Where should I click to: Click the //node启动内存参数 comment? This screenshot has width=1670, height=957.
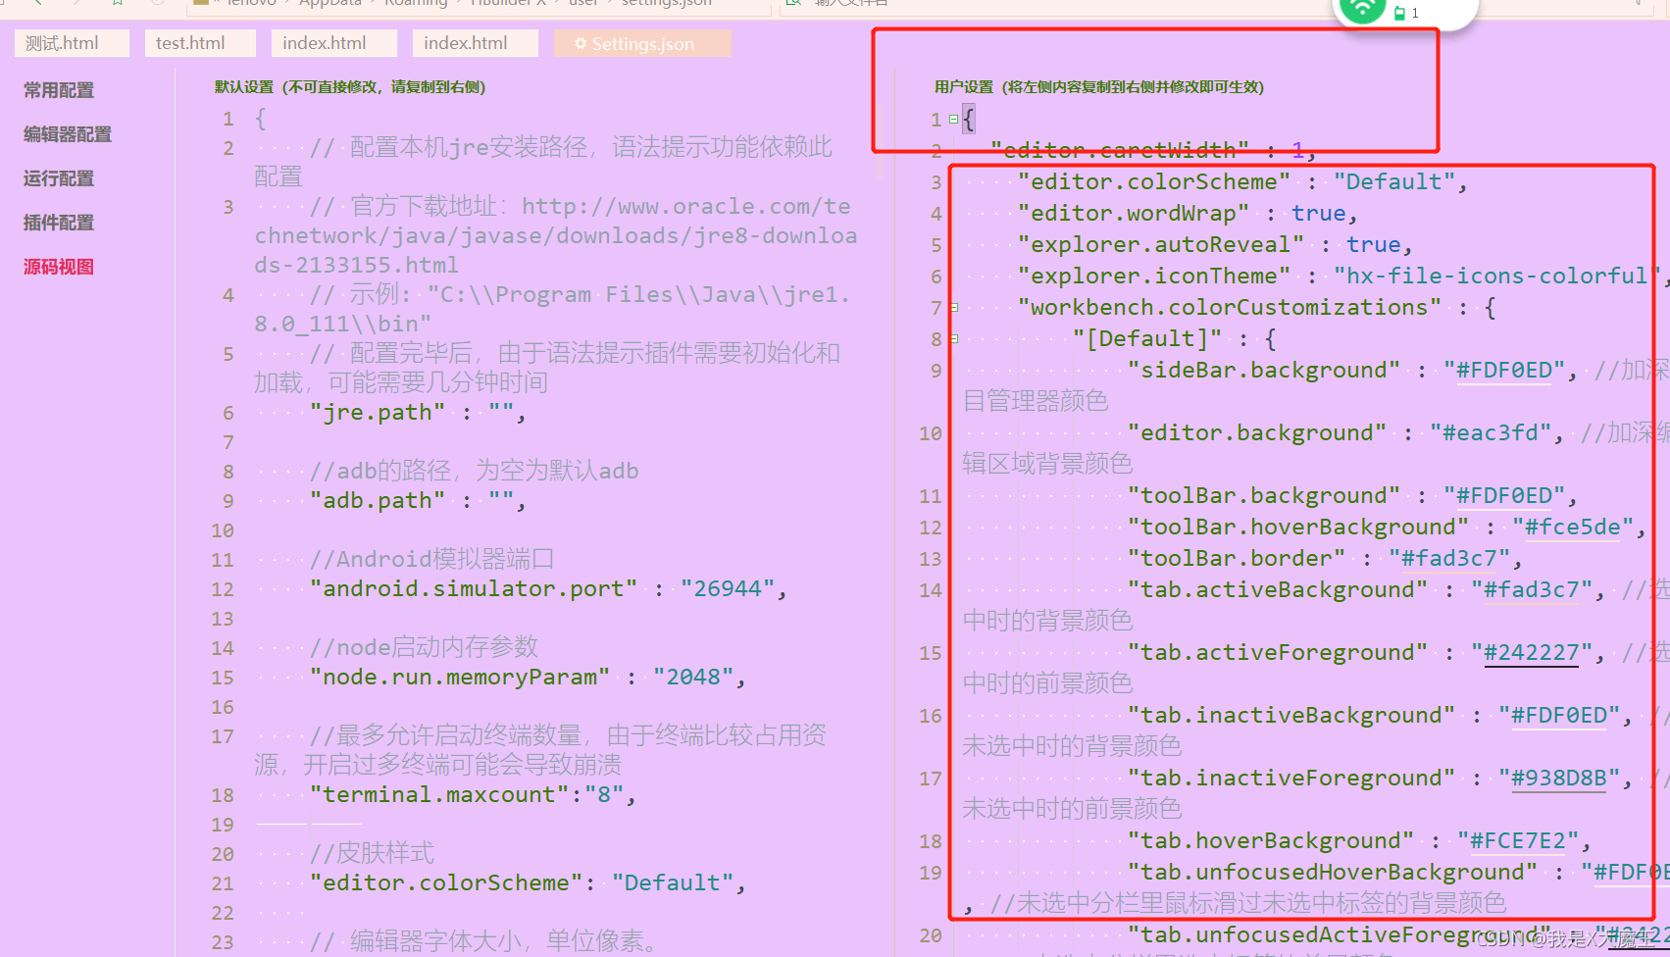point(425,647)
